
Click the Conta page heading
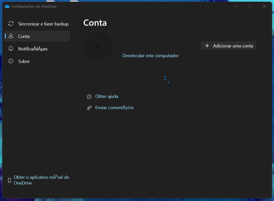tap(95, 23)
